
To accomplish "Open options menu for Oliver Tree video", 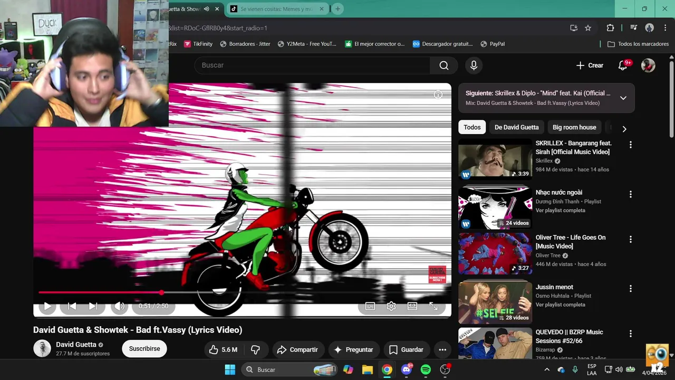I will [x=630, y=239].
